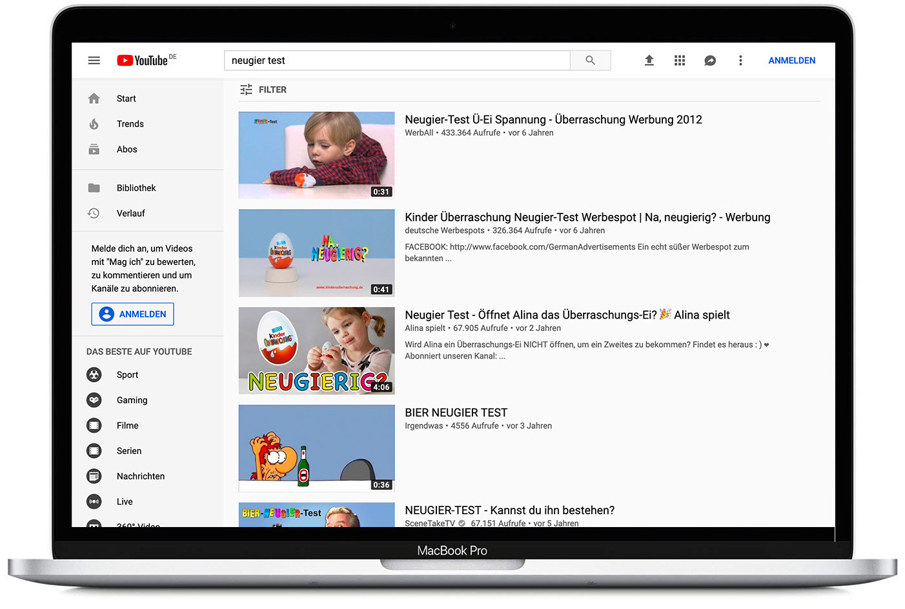Open title NEUGIER-TEST - Kannst du ihn bestehen?

click(510, 510)
